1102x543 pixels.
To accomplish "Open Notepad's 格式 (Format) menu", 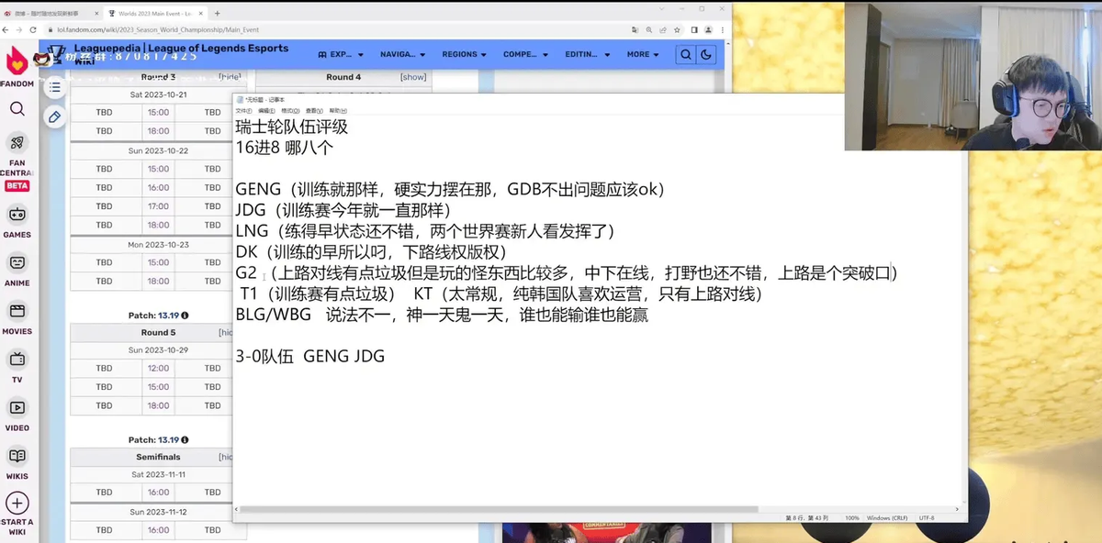I will pyautogui.click(x=289, y=110).
